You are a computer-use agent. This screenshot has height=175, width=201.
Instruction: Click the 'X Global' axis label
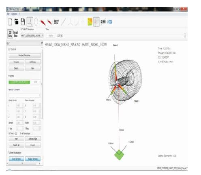[131, 142]
